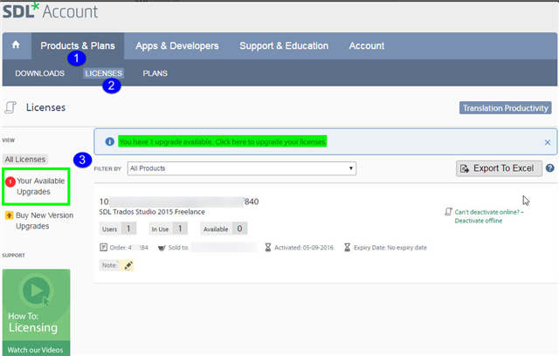Select the DOWNLOADS submenu
Screen dimensions: 559x356
pyautogui.click(x=40, y=73)
